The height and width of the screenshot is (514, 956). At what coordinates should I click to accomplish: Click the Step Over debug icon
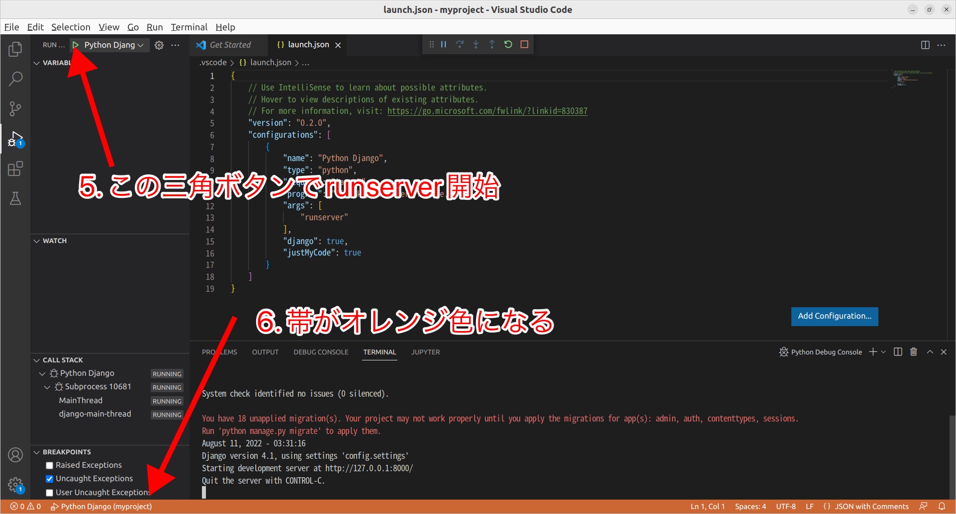click(459, 44)
